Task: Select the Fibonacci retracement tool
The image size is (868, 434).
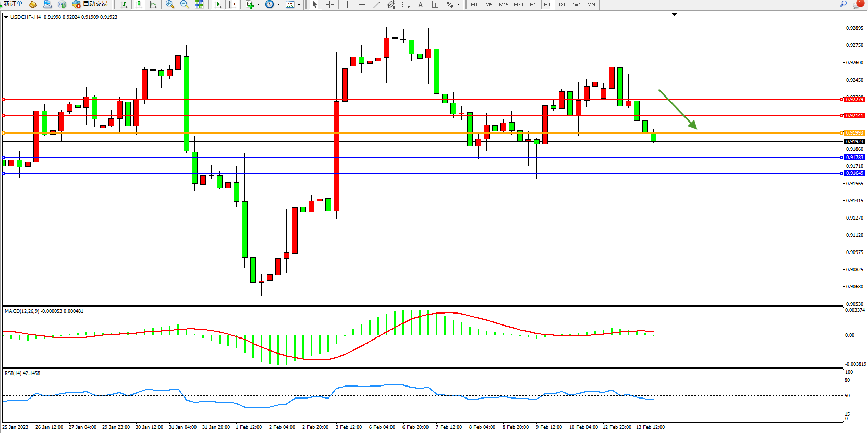Action: coord(406,4)
